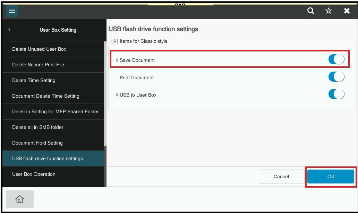Click the star favorites icon

[329, 11]
